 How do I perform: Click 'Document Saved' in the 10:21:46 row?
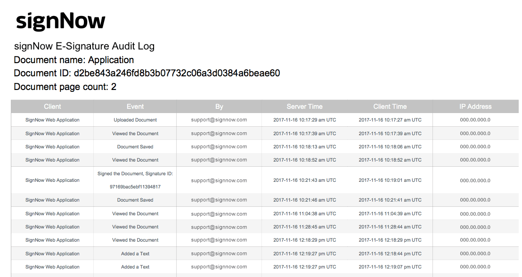click(x=135, y=200)
